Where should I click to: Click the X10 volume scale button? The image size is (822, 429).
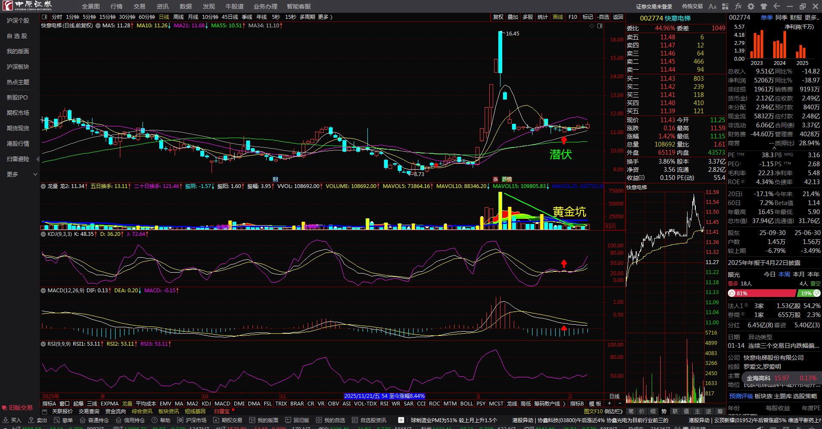610,226
